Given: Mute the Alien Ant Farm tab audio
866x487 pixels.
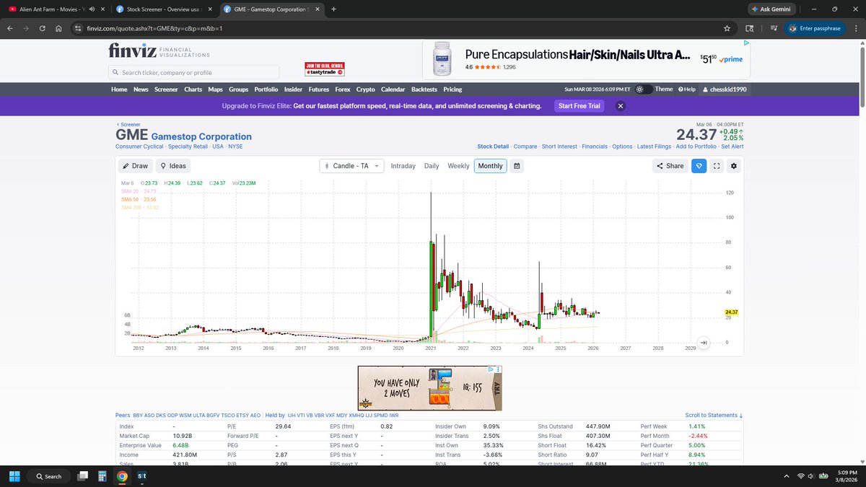Looking at the screenshot, I should pos(92,9).
